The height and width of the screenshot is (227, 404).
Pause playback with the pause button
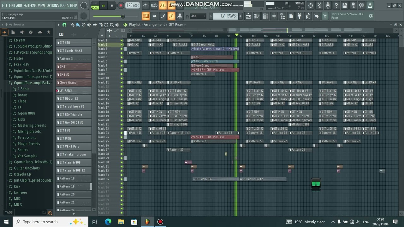click(x=103, y=6)
